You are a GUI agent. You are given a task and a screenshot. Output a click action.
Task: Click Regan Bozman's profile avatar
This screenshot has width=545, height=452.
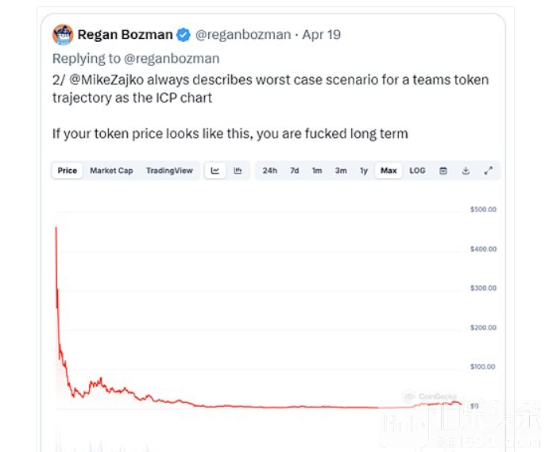63,34
